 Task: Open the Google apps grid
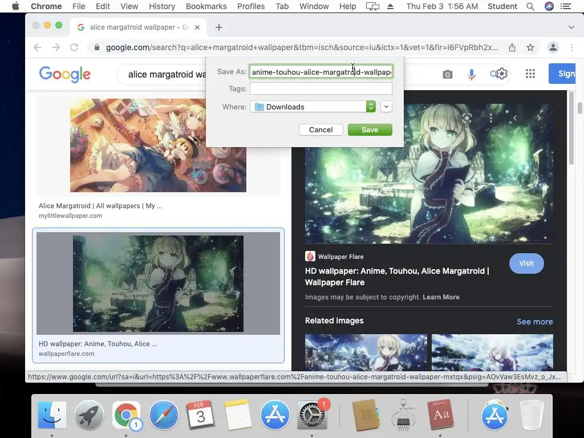(x=530, y=74)
